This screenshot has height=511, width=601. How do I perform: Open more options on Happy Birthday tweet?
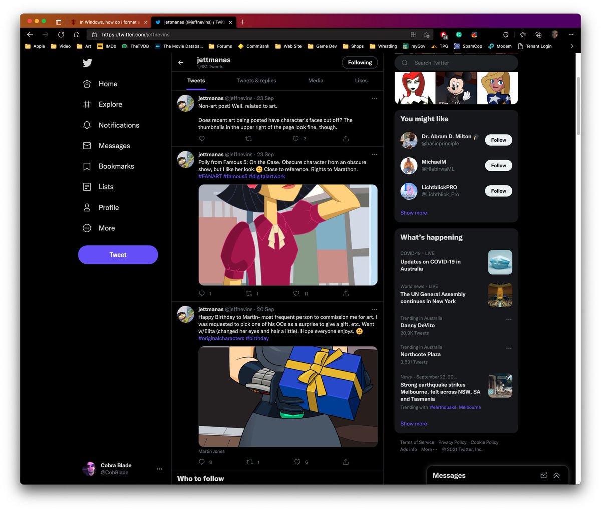pyautogui.click(x=374, y=309)
